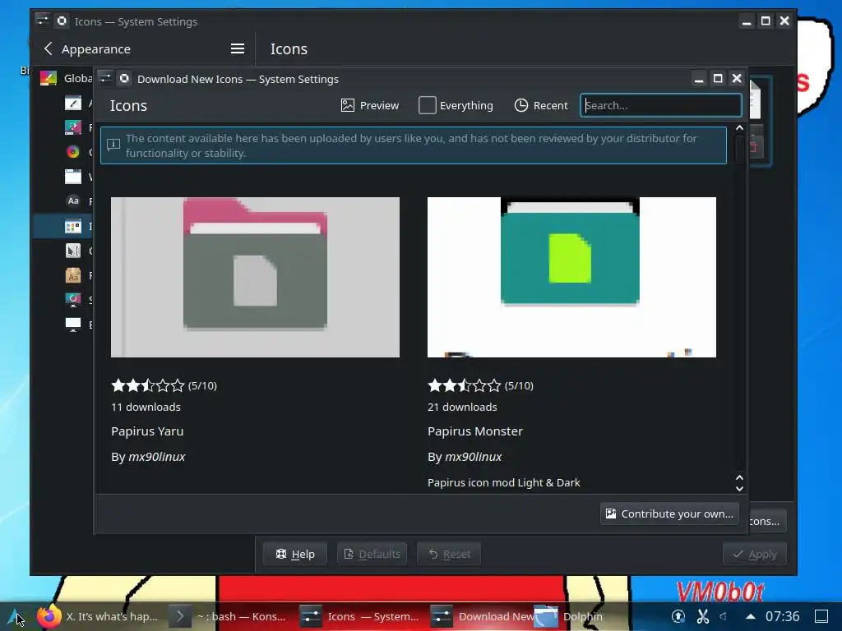Select the Window Decorations sidebar icon

coord(73,177)
